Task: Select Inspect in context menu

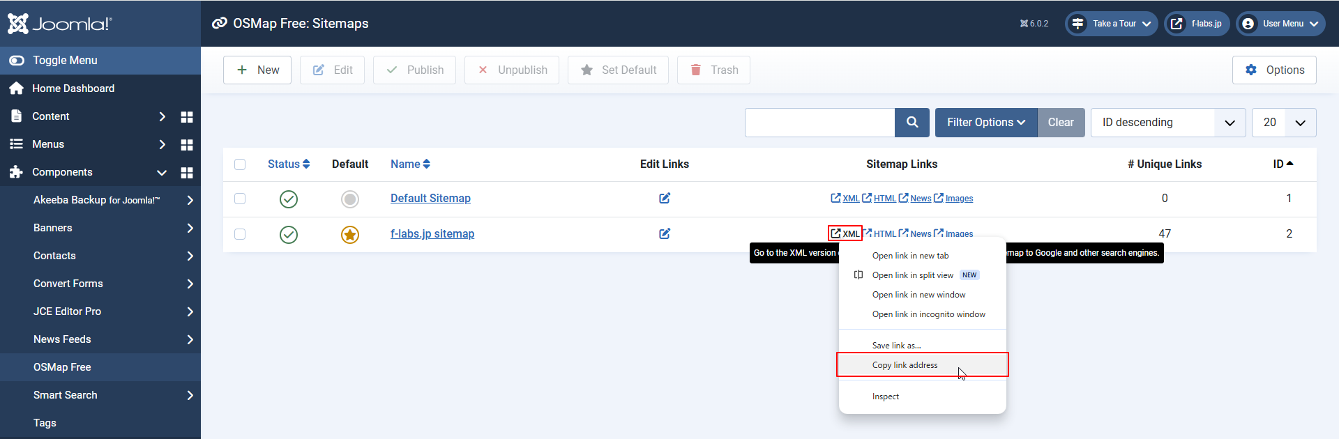Action: click(x=922, y=396)
